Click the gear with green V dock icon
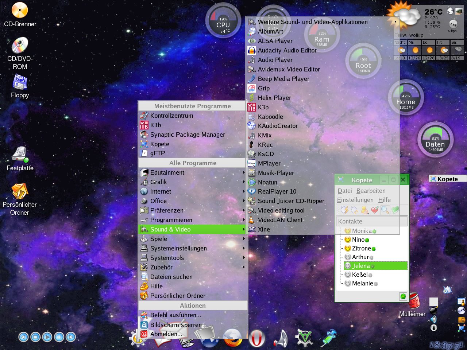 click(304, 337)
